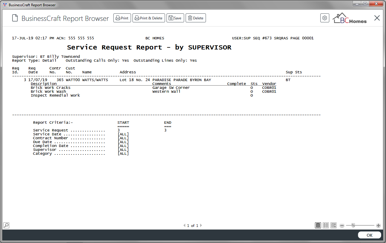This screenshot has width=386, height=243.
Task: Delete the report
Action: pos(196,18)
